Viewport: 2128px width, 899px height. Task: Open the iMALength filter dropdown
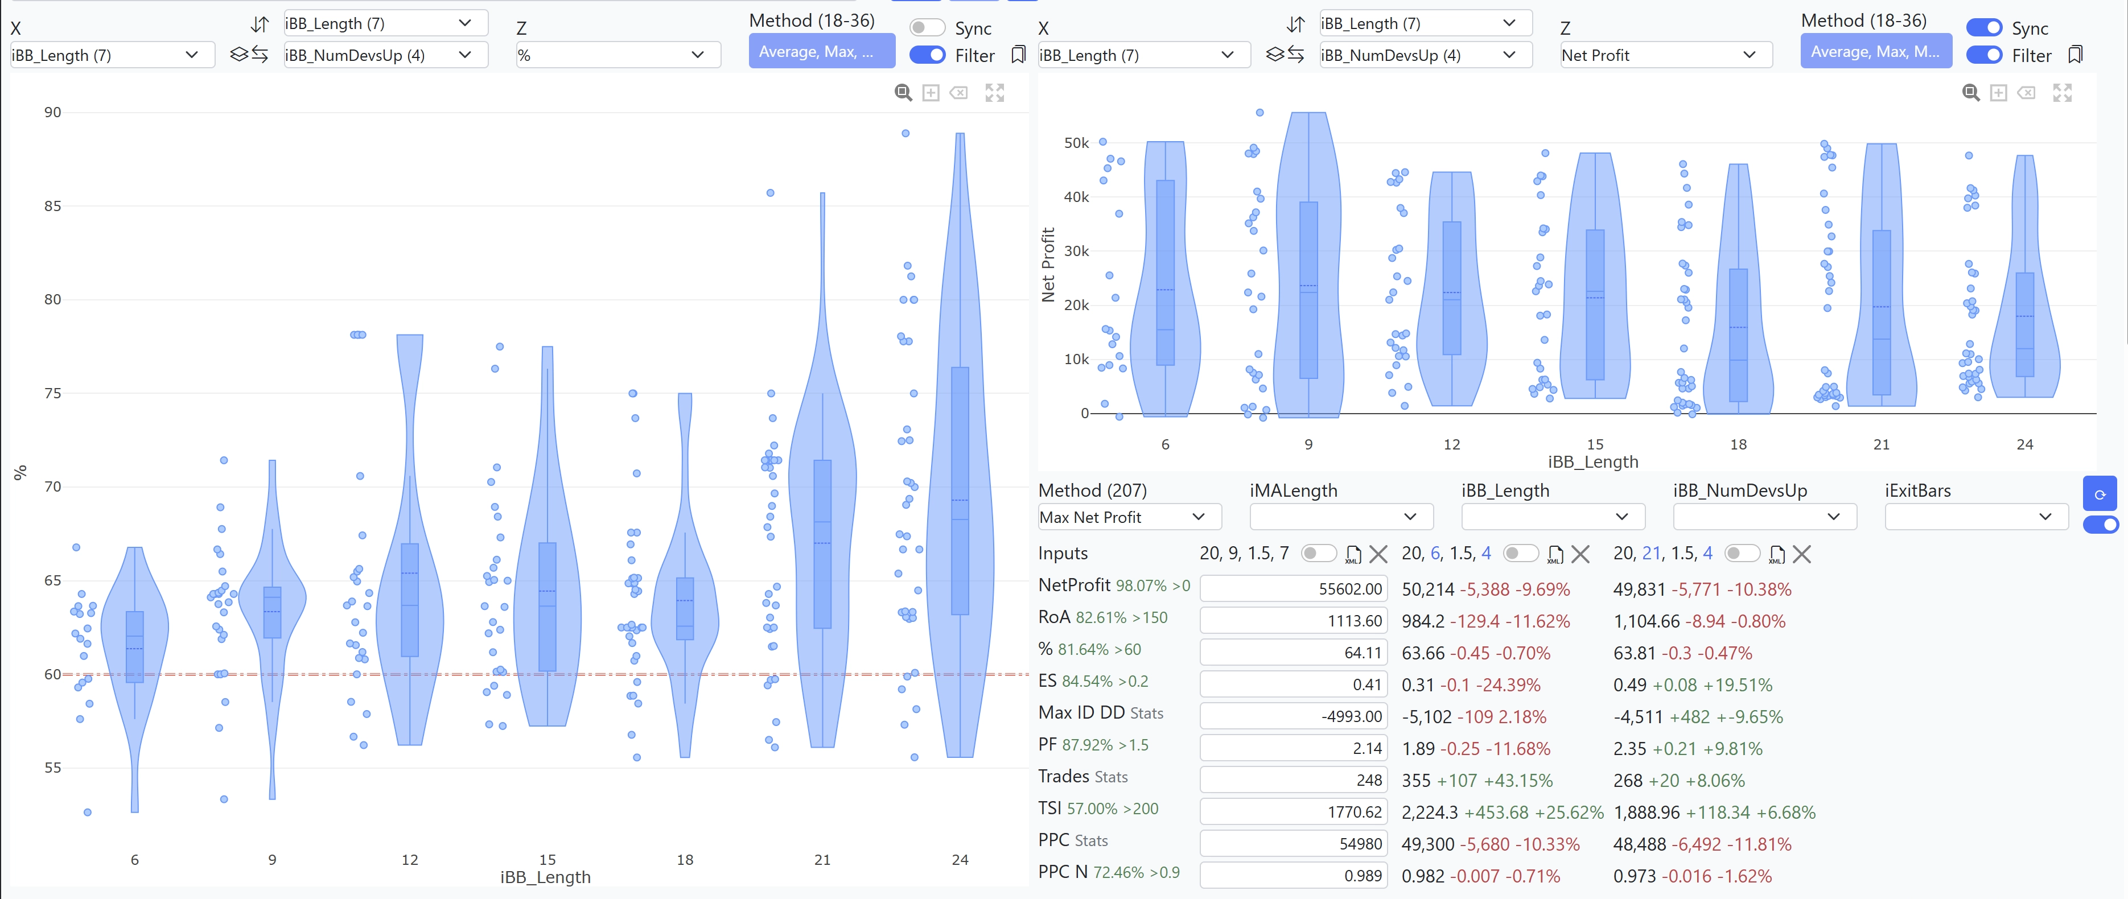click(1341, 518)
